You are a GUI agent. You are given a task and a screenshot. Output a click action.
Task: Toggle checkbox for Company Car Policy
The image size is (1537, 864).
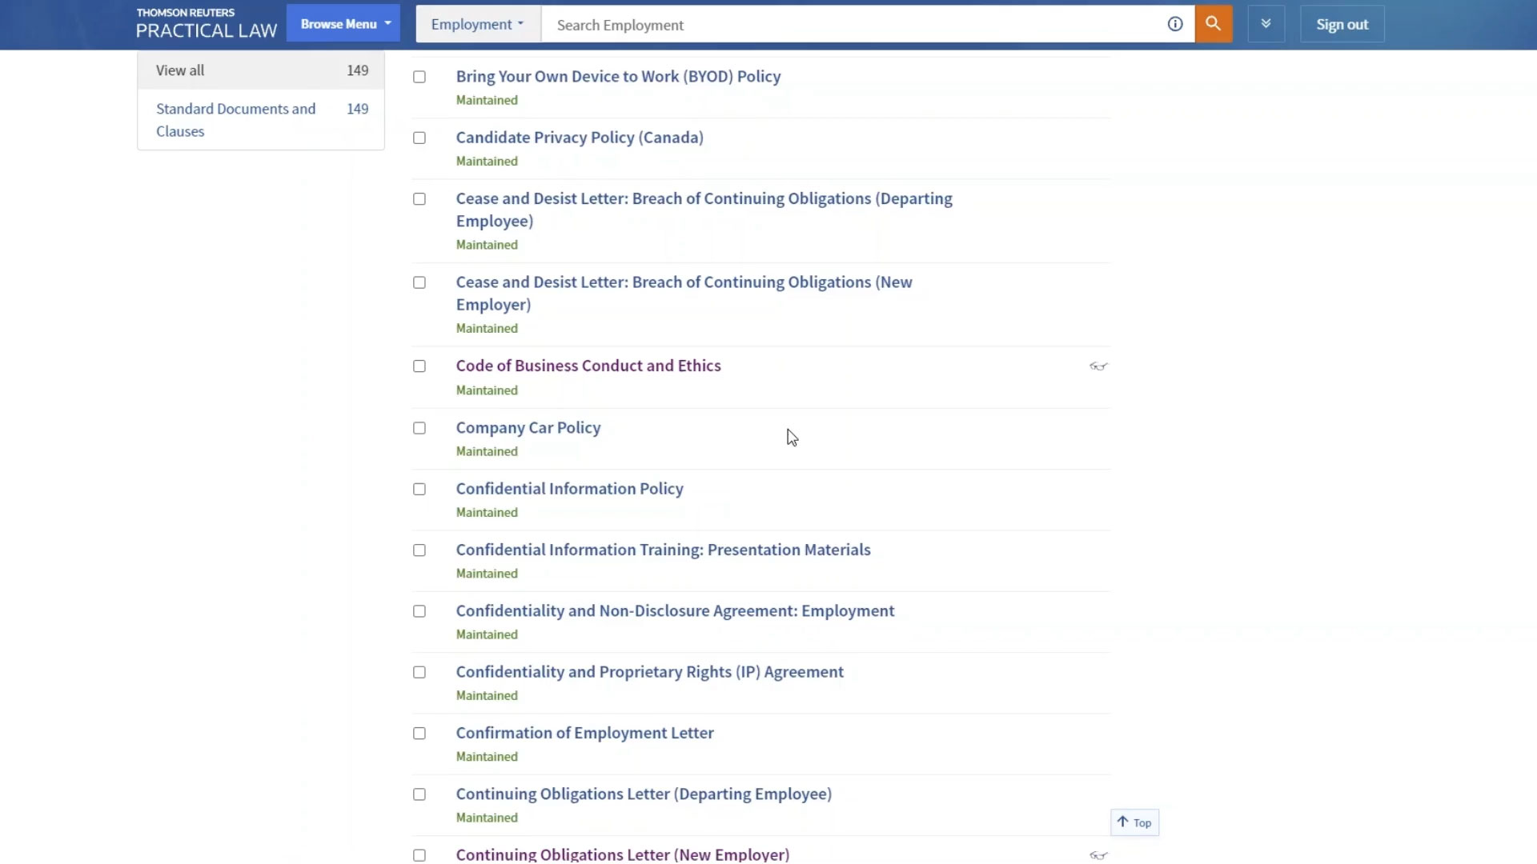click(x=419, y=427)
